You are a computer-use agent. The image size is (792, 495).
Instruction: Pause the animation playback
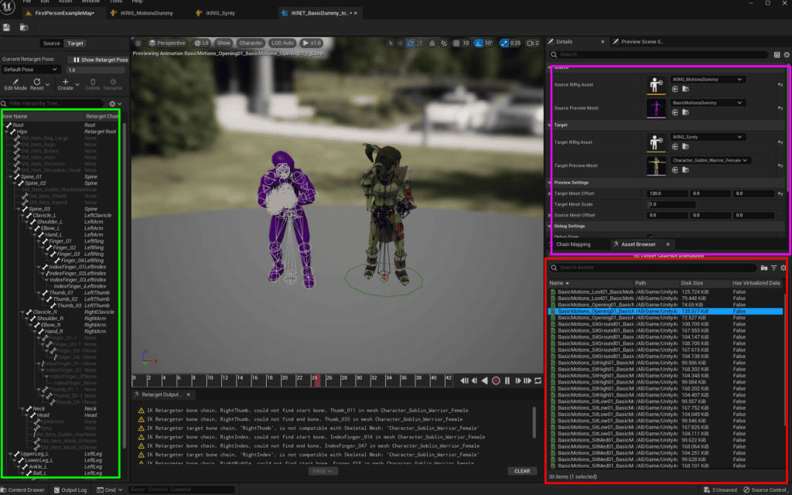click(x=507, y=381)
